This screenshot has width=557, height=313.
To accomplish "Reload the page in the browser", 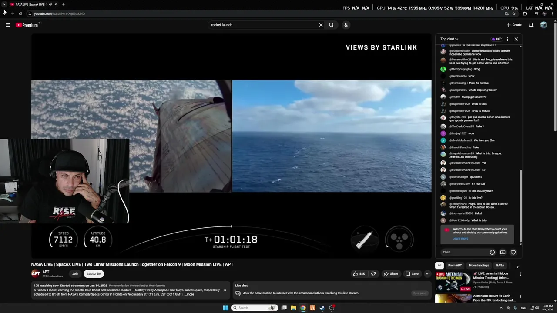I will 20,13.
